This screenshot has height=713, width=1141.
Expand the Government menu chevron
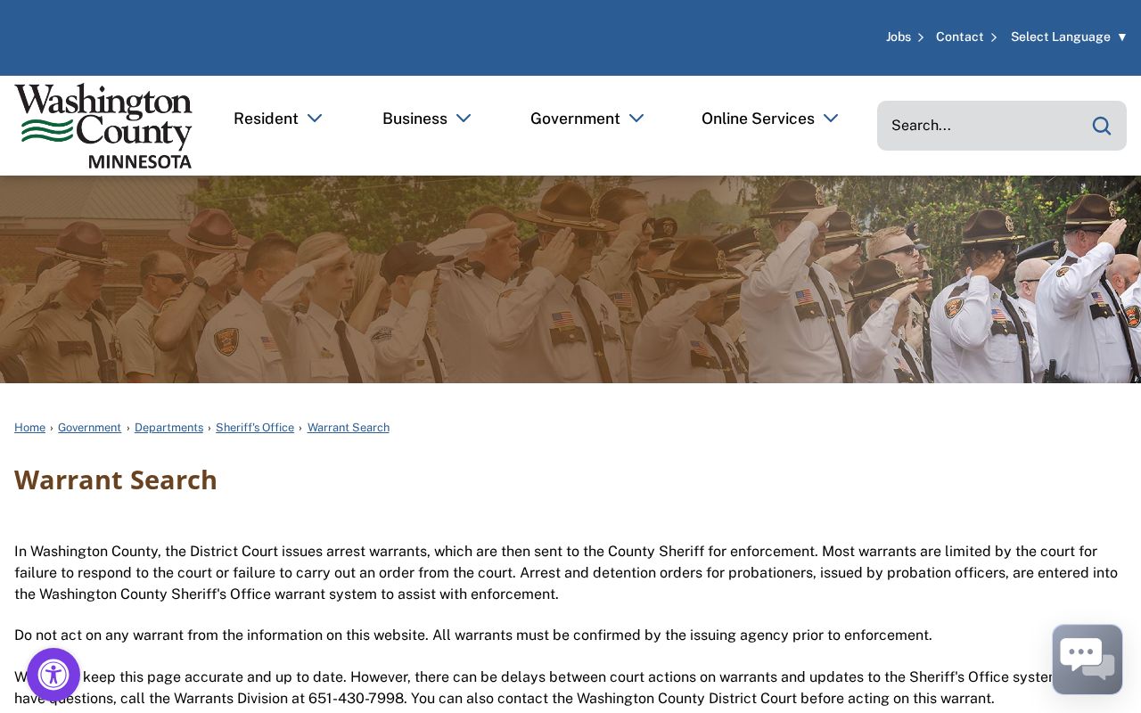[x=636, y=119]
